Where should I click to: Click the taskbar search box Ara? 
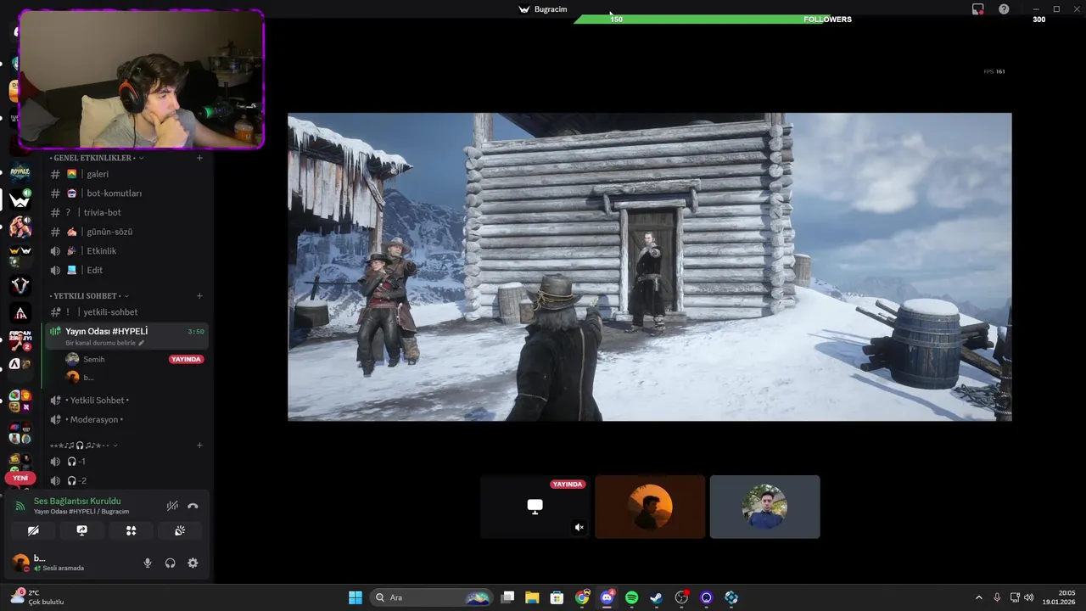pyautogui.click(x=433, y=597)
